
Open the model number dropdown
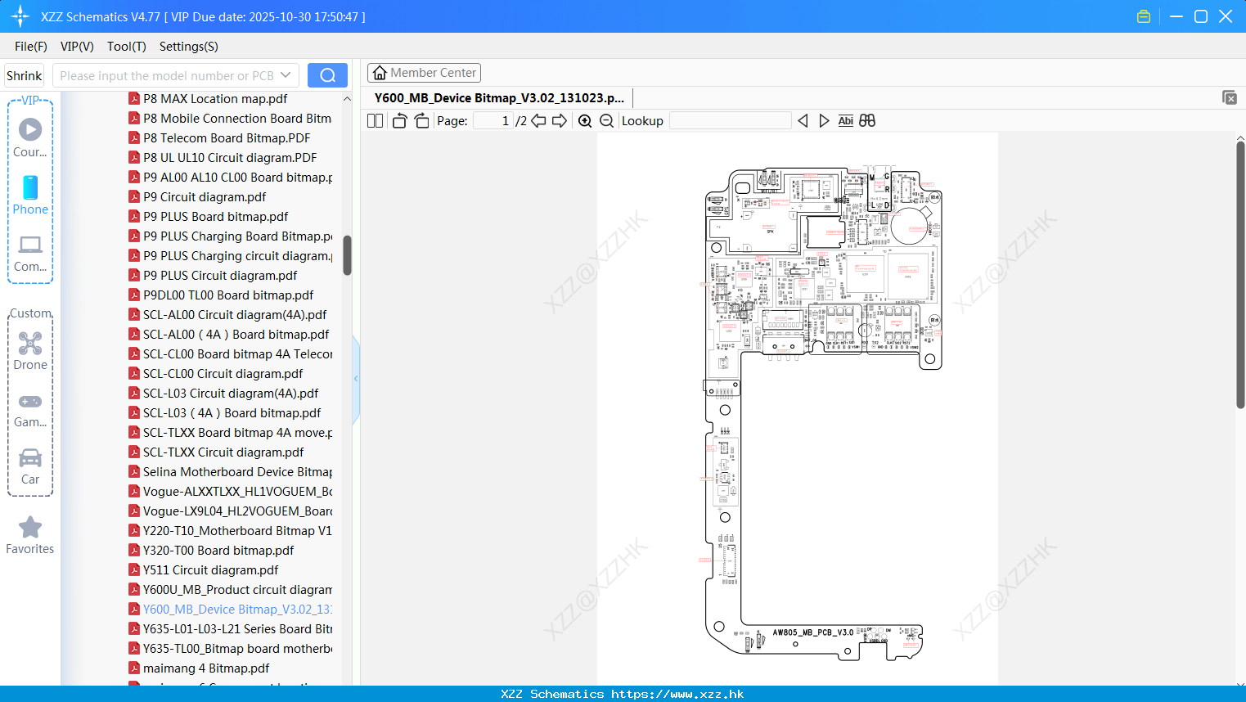click(x=286, y=75)
